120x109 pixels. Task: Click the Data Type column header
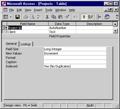pyautogui.click(x=62, y=24)
